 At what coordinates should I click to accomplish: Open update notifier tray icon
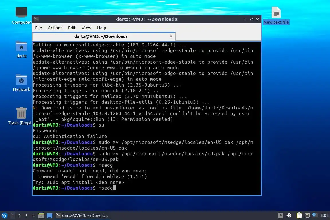pos(314,215)
